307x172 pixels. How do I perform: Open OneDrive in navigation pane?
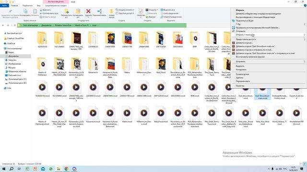pos(11,43)
